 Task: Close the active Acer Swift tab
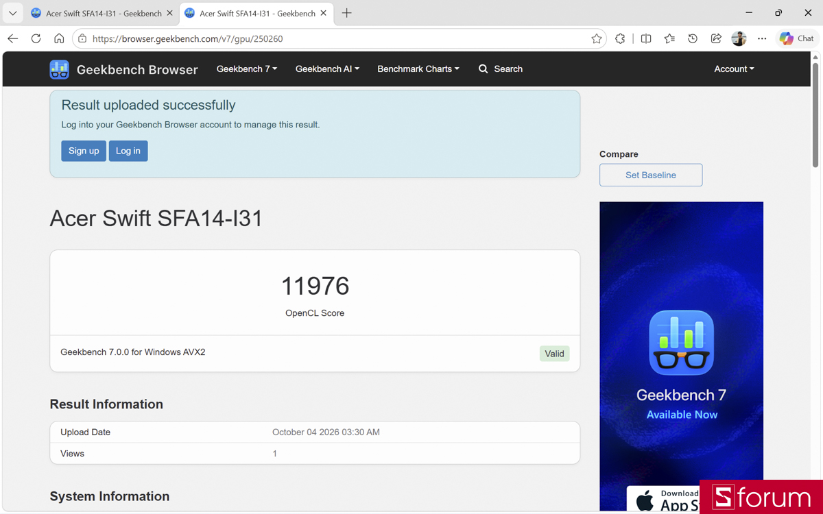click(x=324, y=13)
